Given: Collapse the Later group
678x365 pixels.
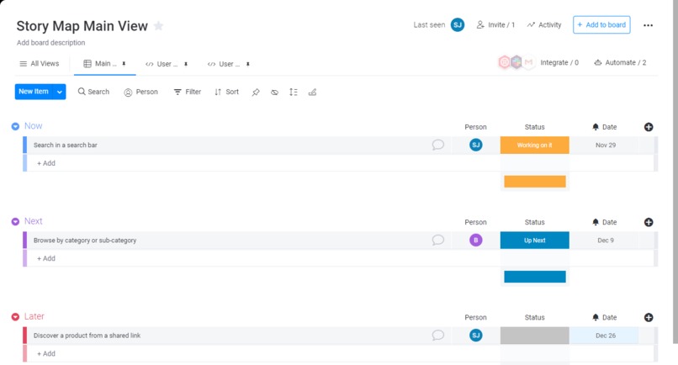Looking at the screenshot, I should [x=15, y=316].
